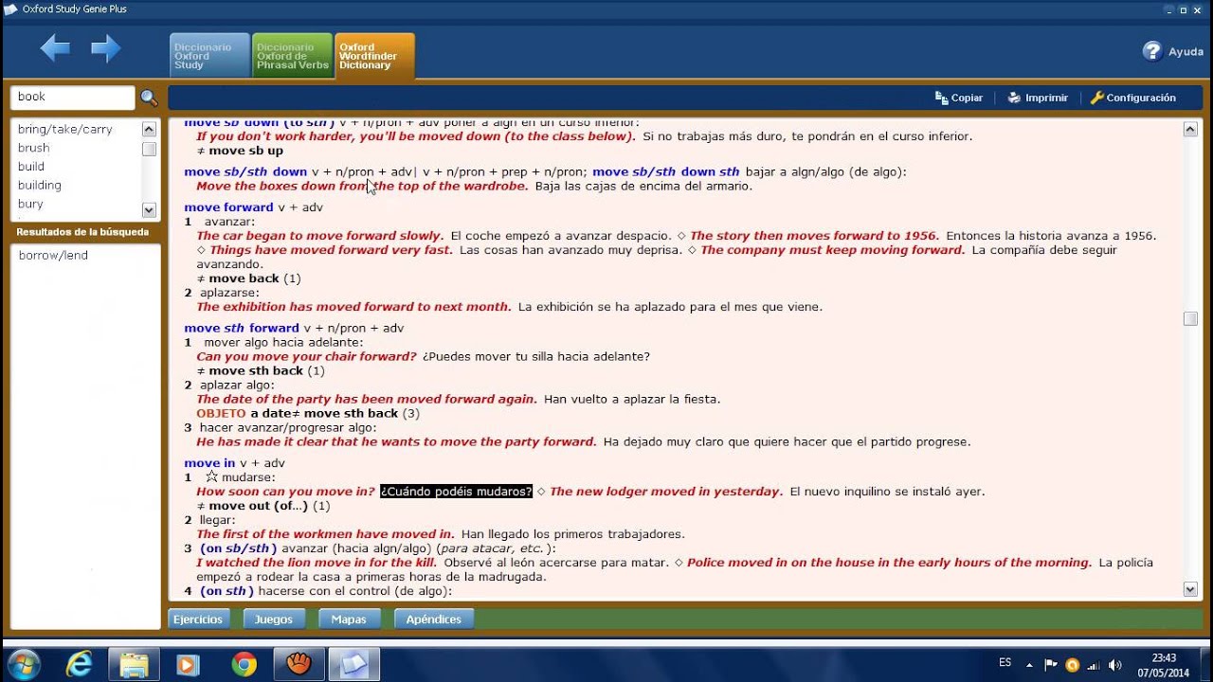Select bring/take/carry in word list
The width and height of the screenshot is (1213, 682).
(x=64, y=129)
